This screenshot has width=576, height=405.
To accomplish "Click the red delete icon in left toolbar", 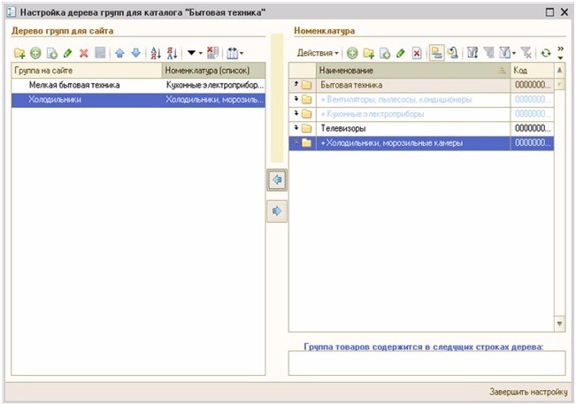I will pyautogui.click(x=84, y=53).
